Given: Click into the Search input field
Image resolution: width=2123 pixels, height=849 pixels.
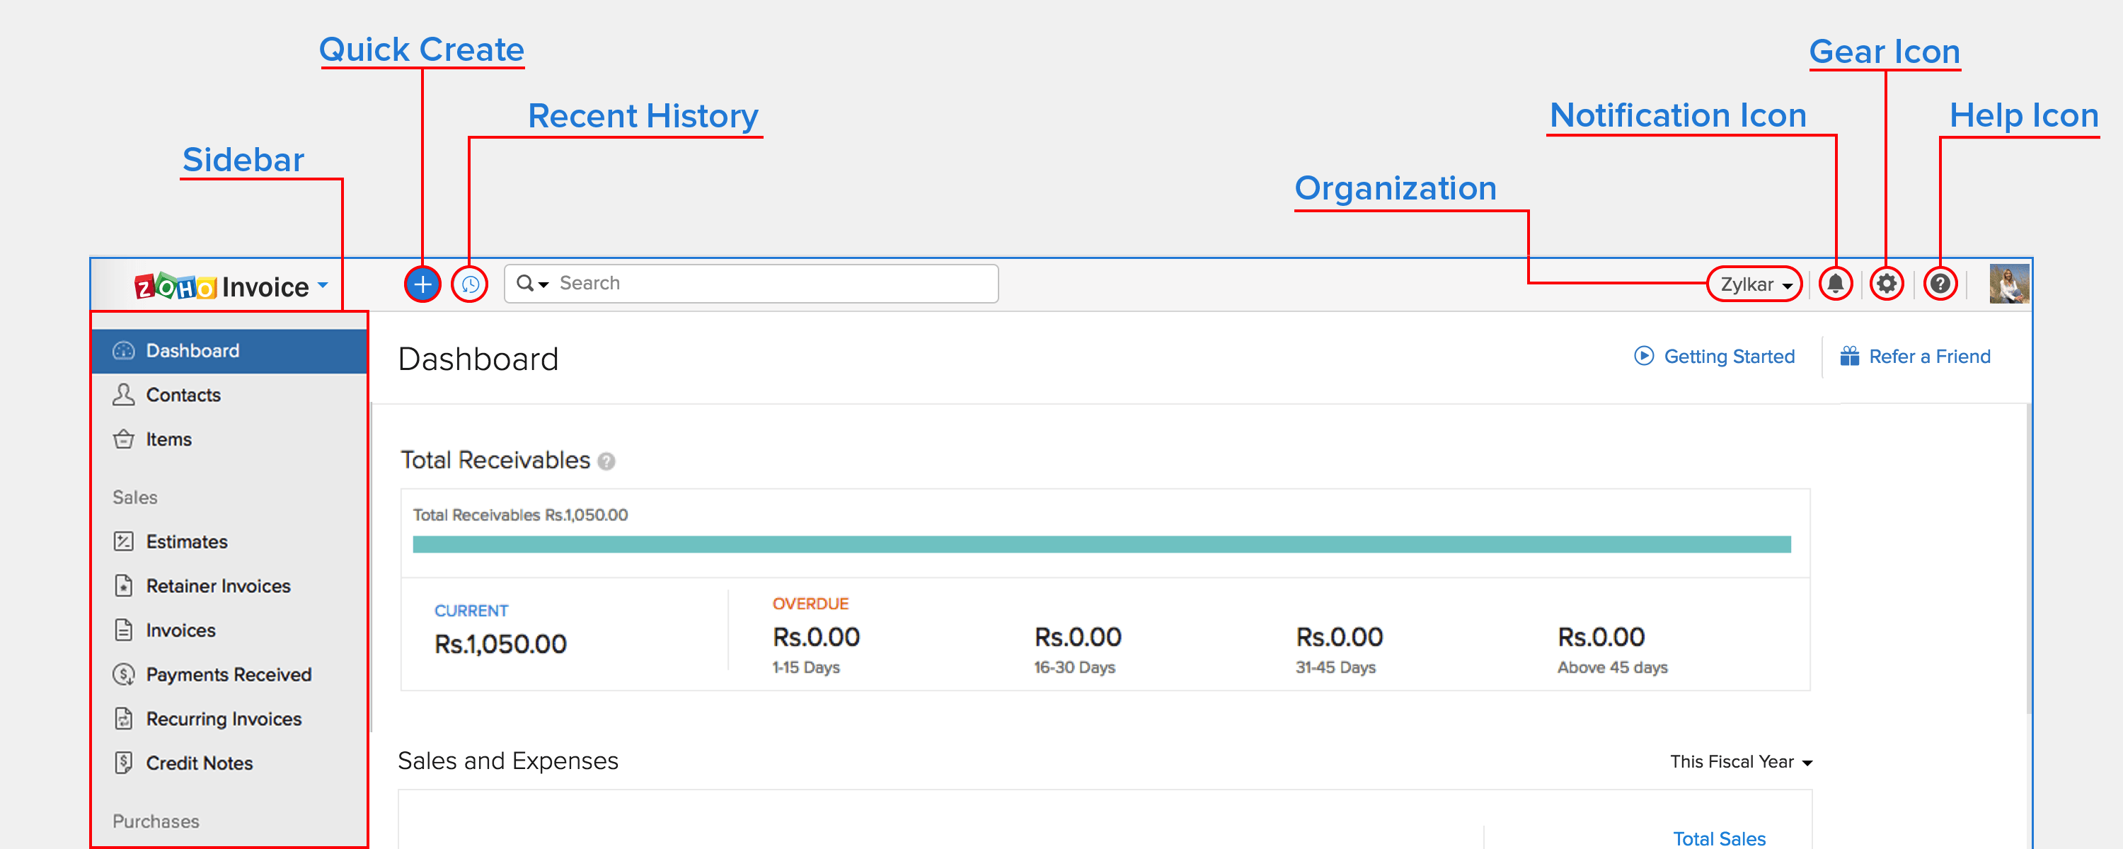Looking at the screenshot, I should click(x=752, y=284).
